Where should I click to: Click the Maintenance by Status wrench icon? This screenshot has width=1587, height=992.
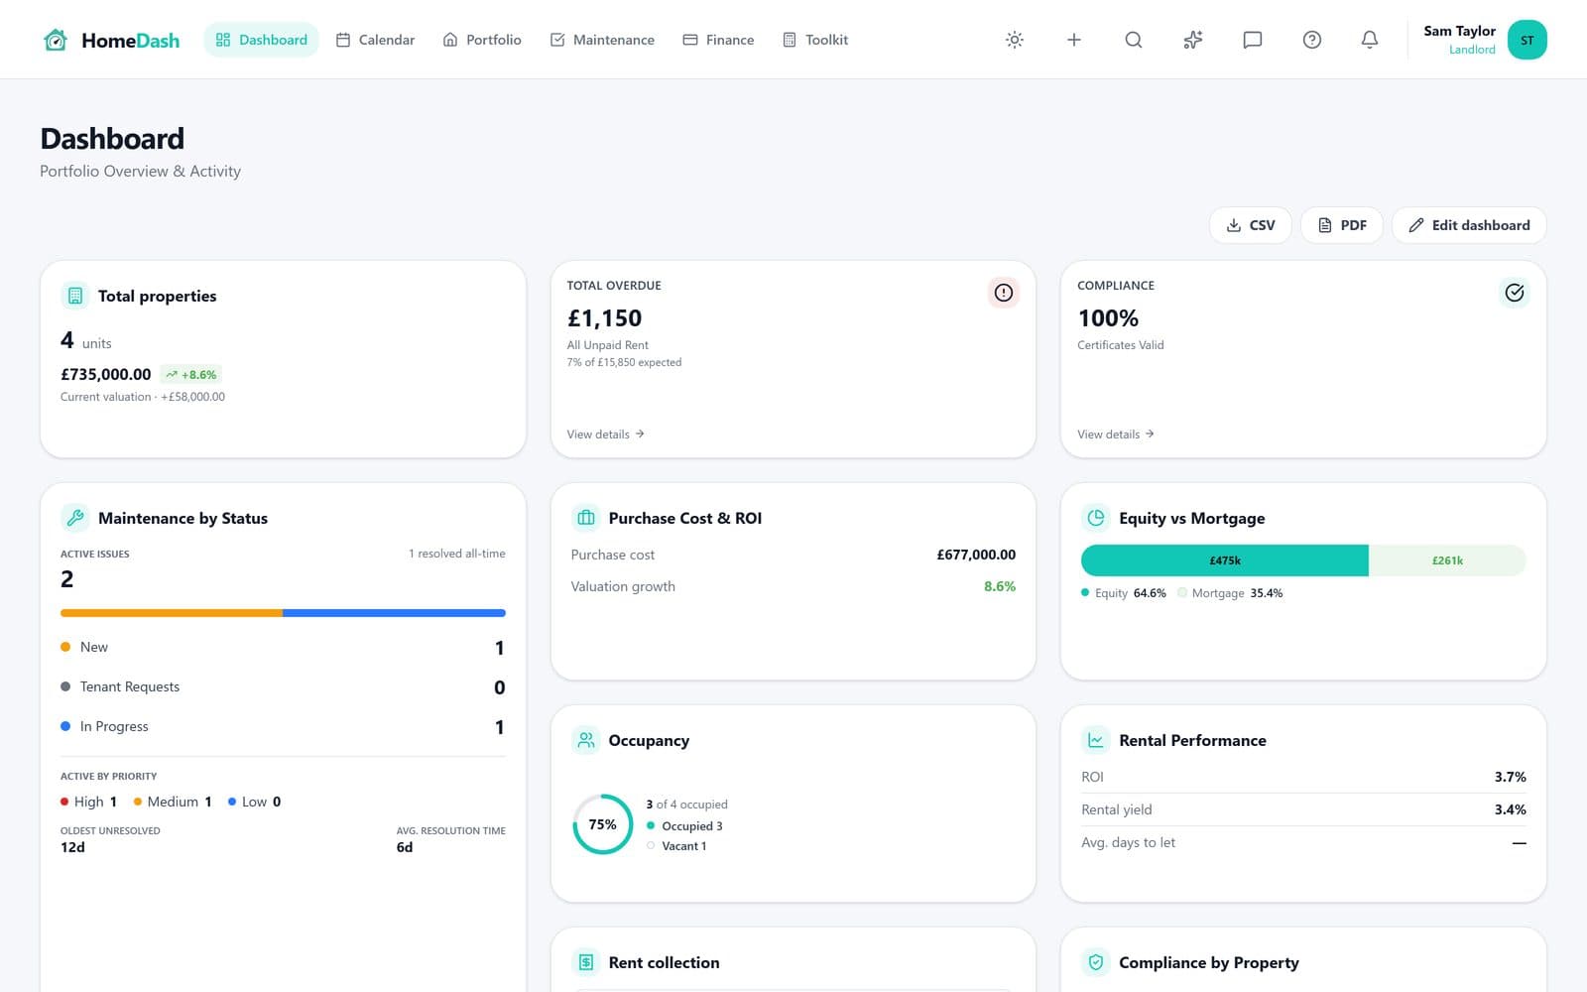(74, 518)
